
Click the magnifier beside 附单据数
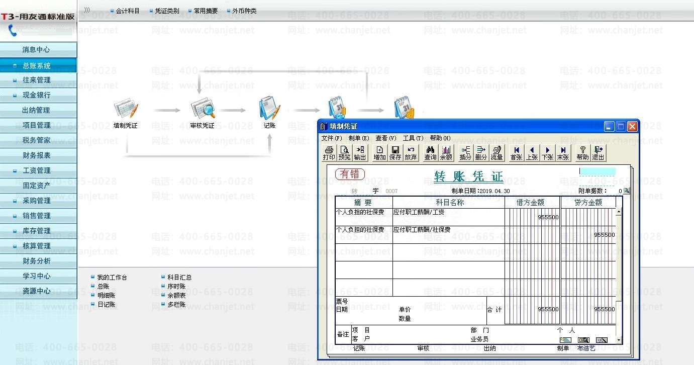626,191
